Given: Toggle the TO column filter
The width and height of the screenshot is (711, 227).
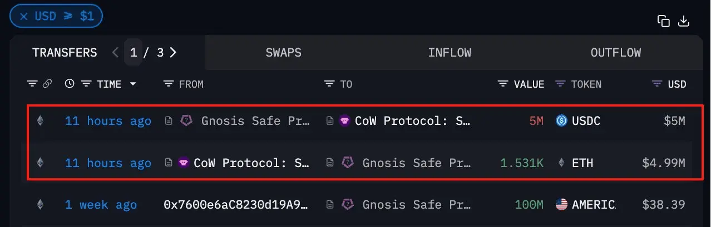Looking at the screenshot, I should click(330, 84).
